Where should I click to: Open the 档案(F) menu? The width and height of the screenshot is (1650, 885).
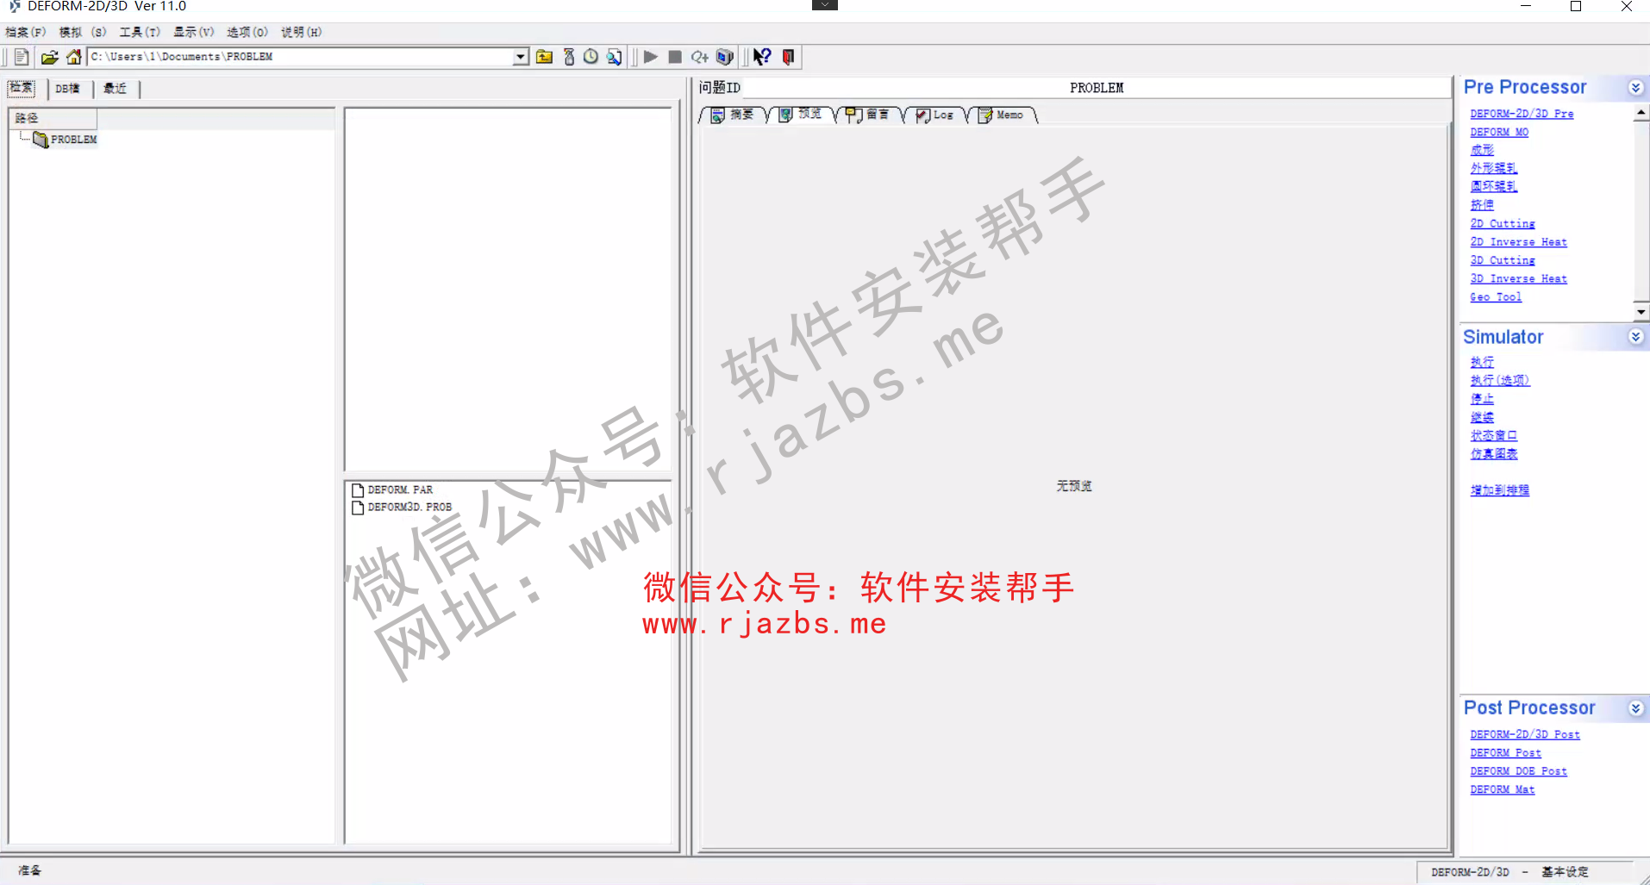[x=26, y=32]
